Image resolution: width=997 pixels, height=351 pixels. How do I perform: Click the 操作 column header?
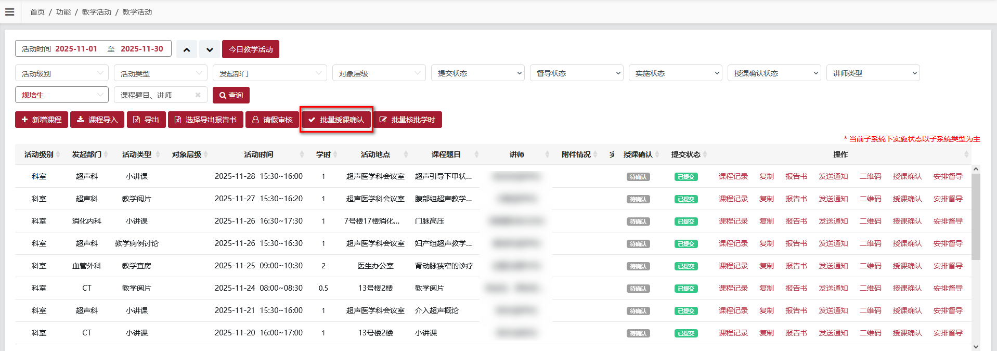point(840,154)
